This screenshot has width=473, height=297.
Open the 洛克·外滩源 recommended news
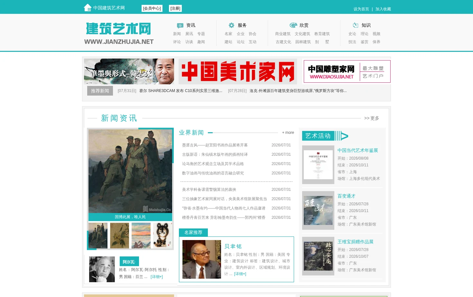coord(298,91)
